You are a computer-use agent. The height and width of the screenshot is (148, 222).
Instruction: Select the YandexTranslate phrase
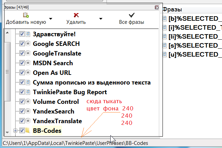(57, 121)
